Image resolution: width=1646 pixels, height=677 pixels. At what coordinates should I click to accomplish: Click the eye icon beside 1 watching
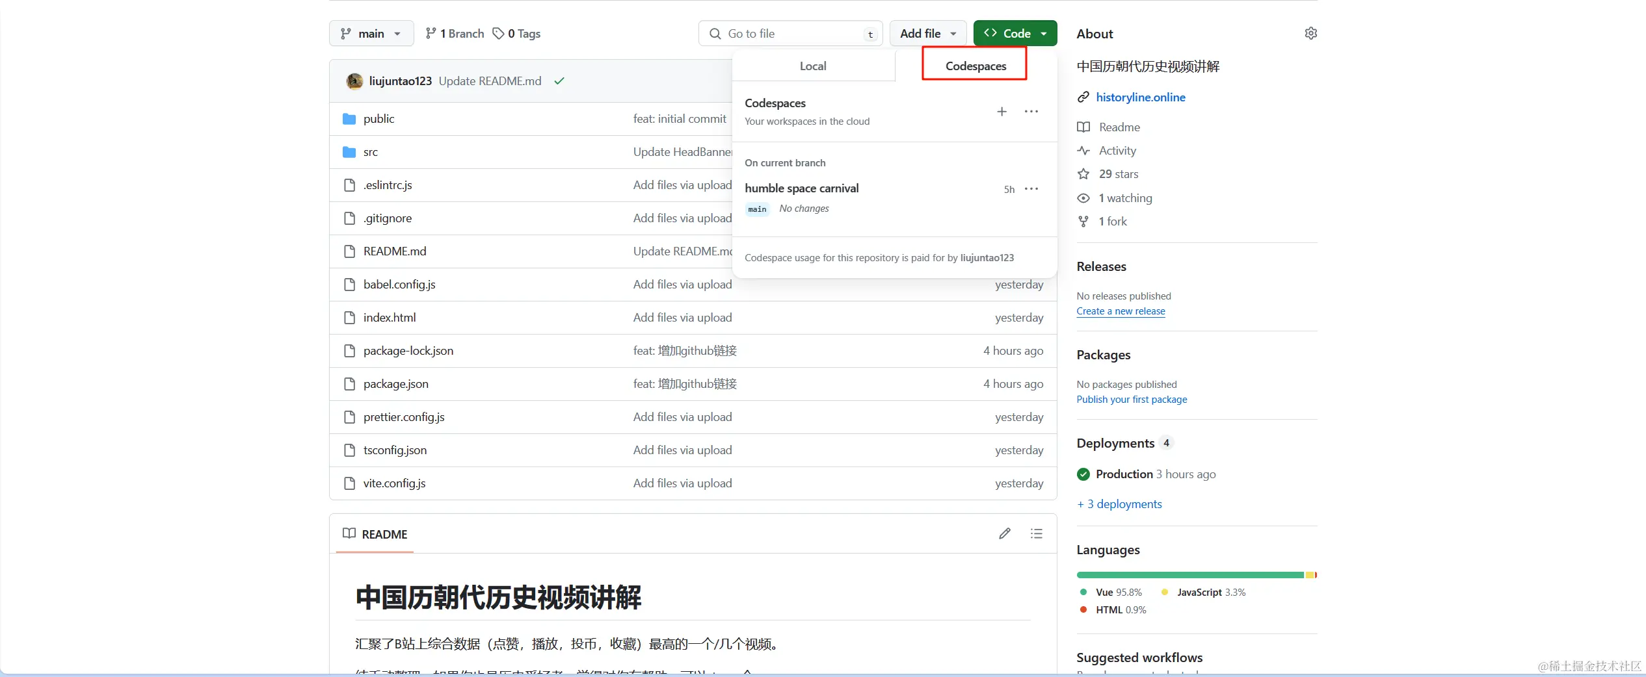[1083, 198]
